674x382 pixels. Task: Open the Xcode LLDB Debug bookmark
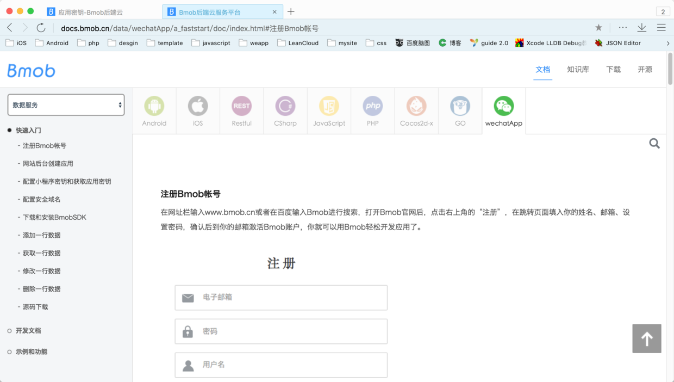(x=551, y=43)
